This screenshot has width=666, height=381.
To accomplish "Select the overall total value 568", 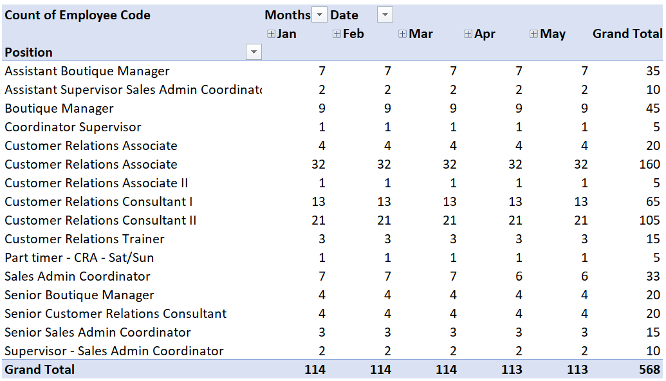I will point(649,370).
